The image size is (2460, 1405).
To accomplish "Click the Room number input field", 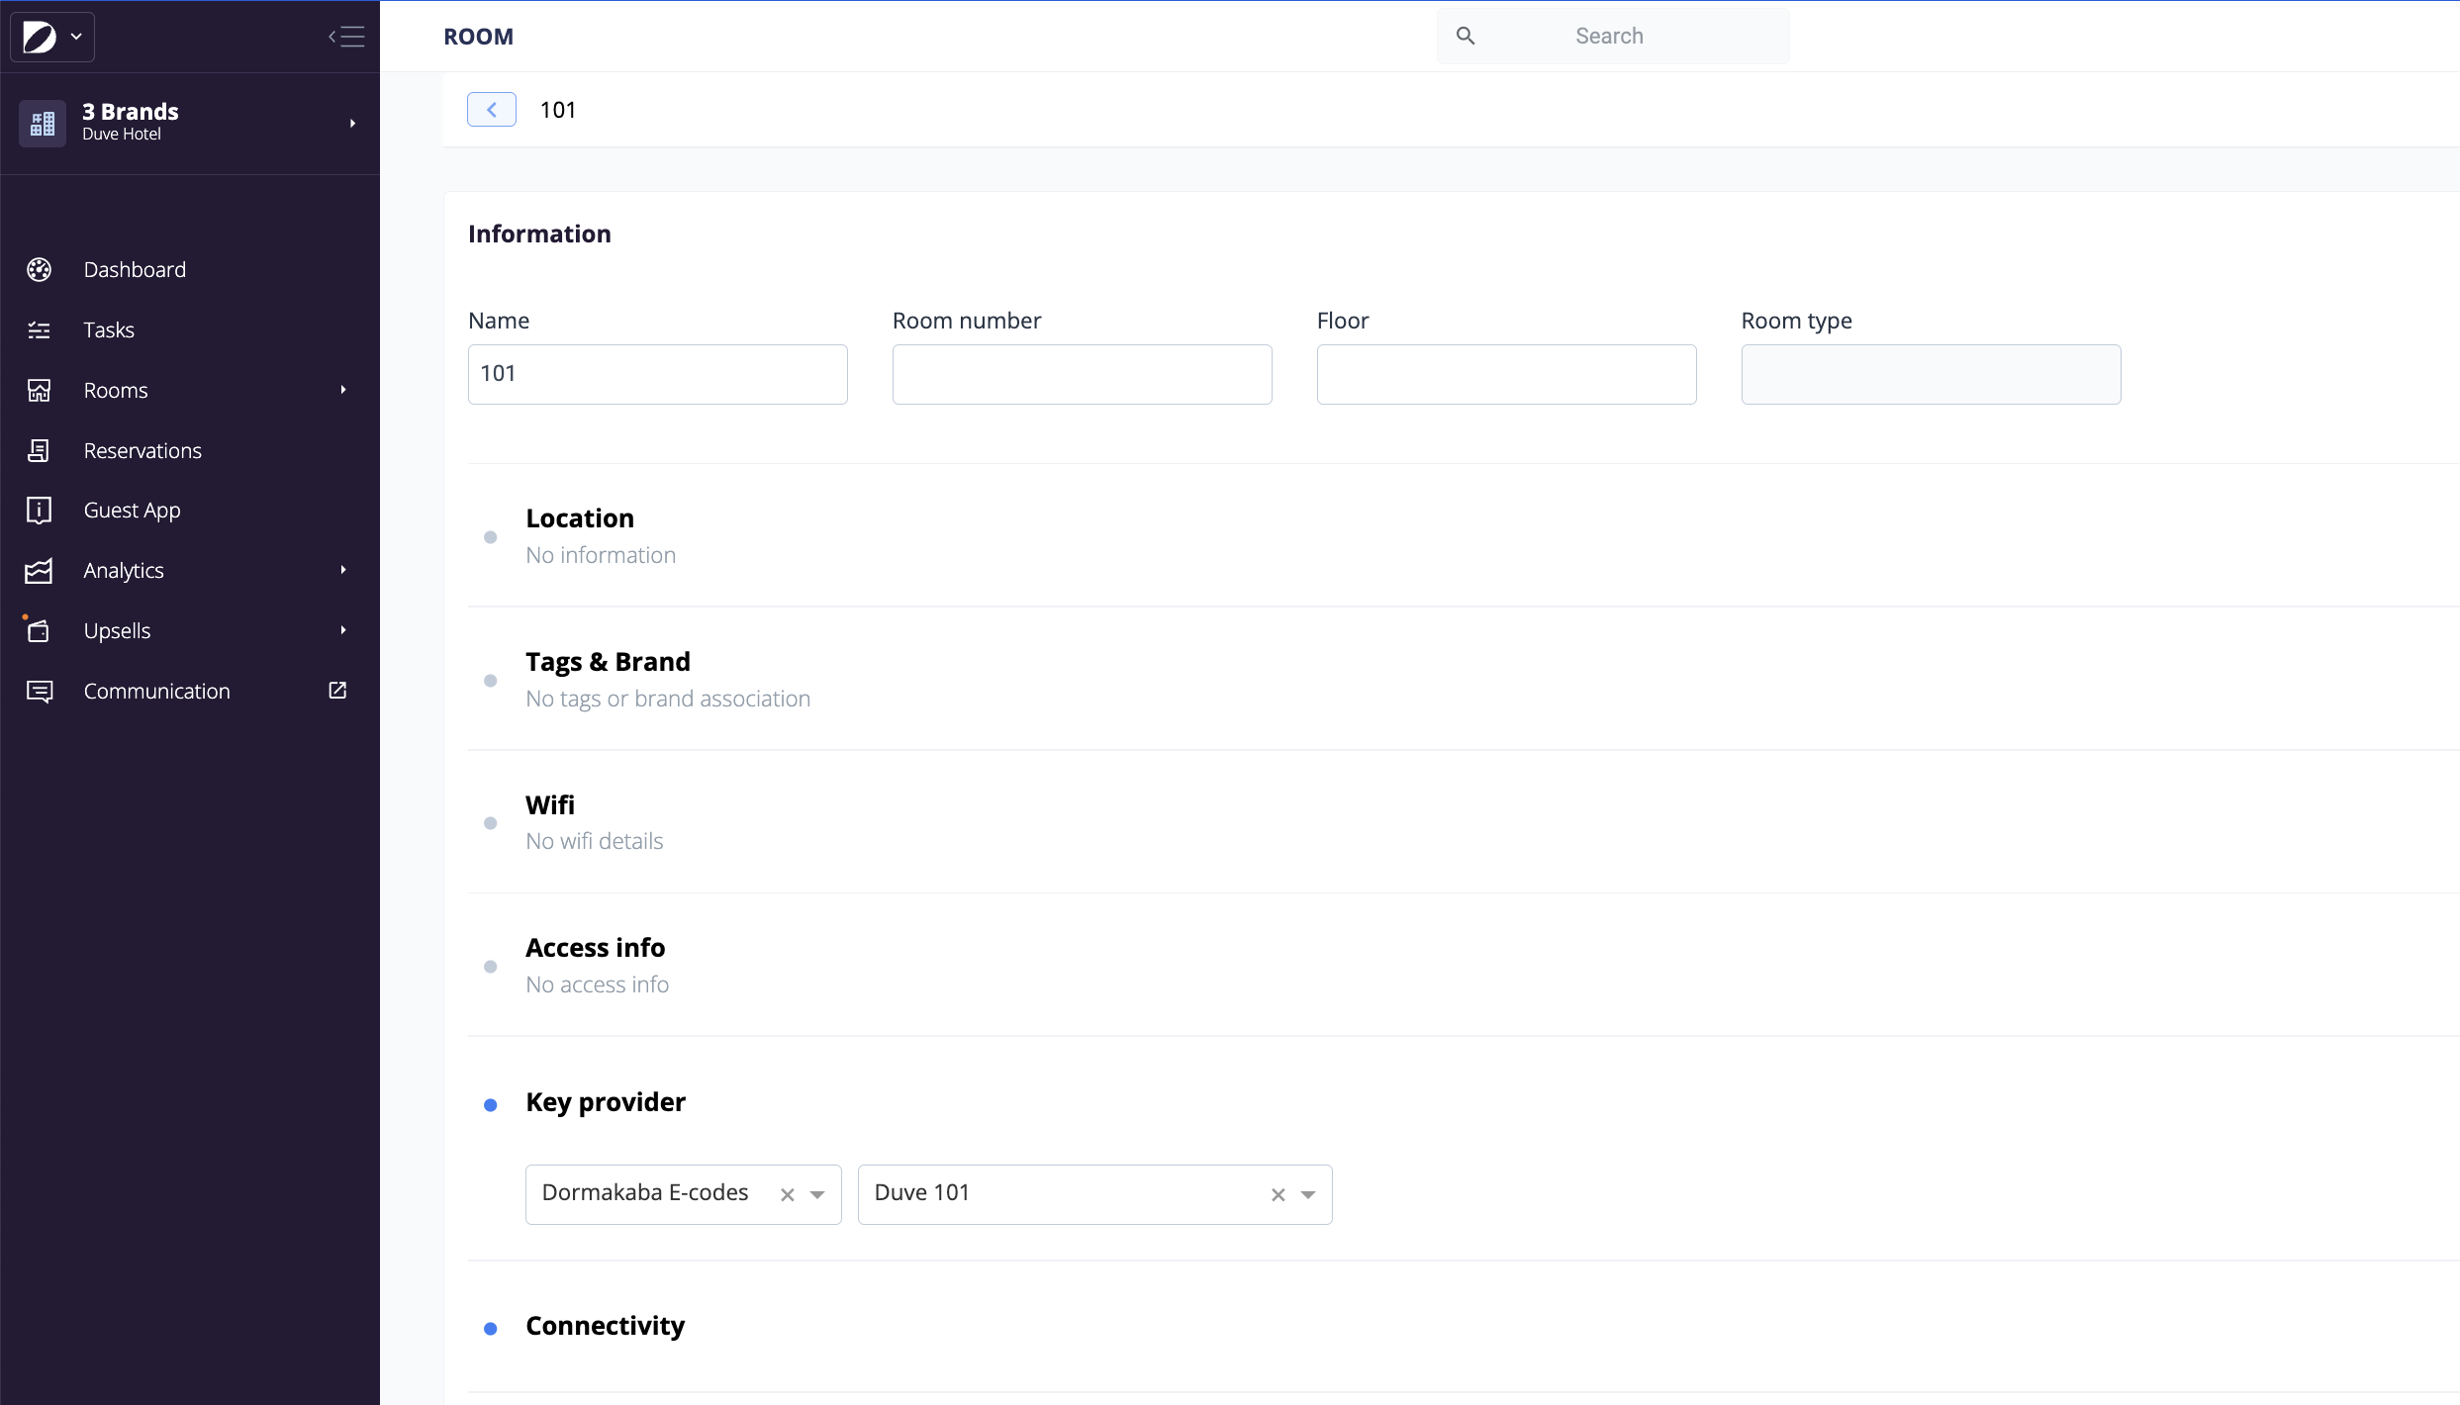I will 1082,374.
